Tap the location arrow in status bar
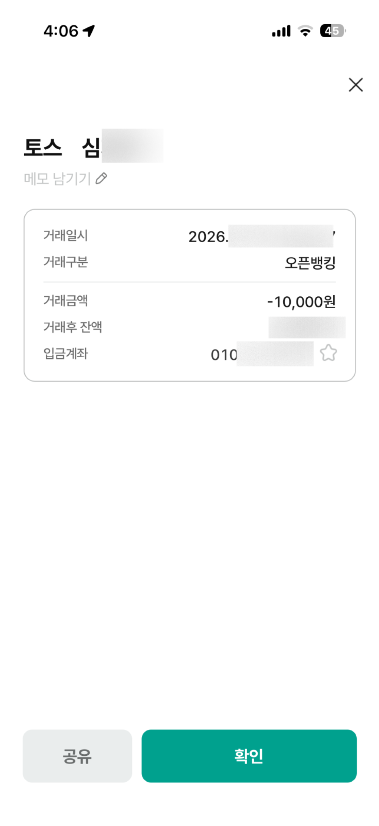 point(89,31)
